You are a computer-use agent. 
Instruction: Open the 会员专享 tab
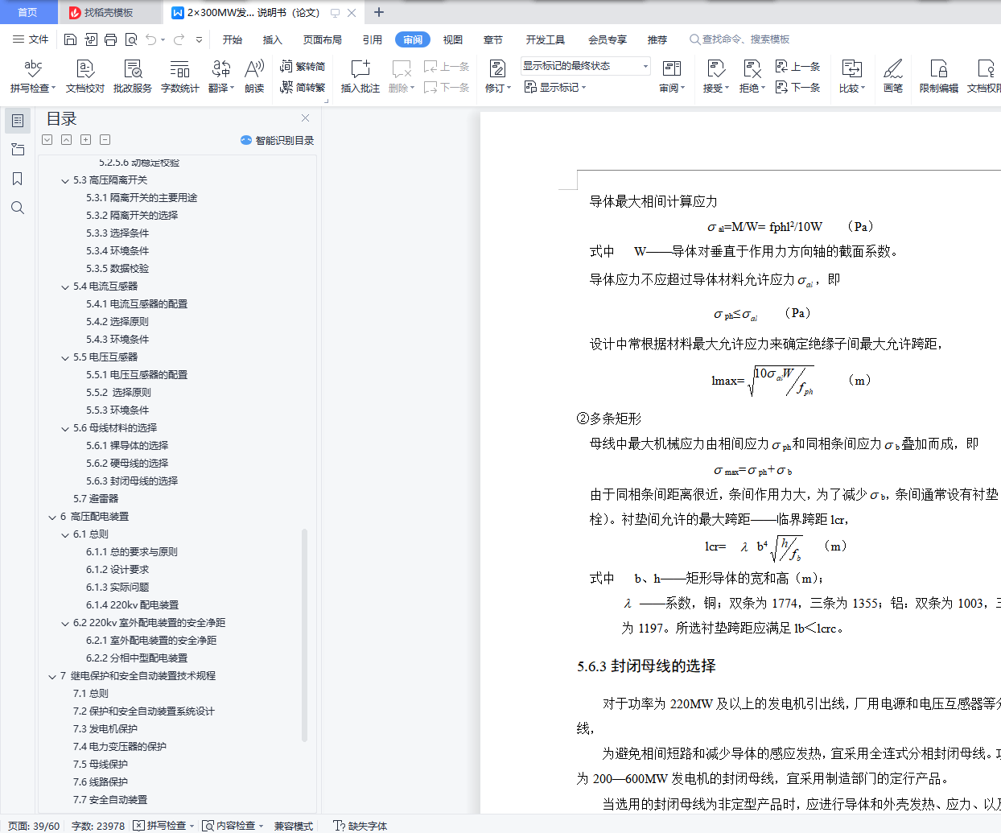pos(608,39)
